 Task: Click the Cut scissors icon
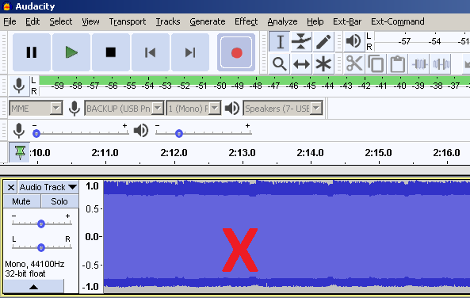click(x=354, y=64)
